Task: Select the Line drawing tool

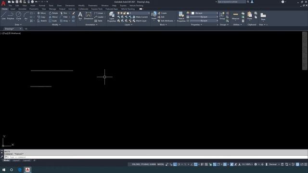Action: 3,16
